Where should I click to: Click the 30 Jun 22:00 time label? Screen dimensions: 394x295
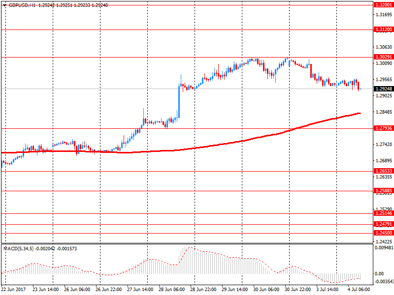(298, 290)
